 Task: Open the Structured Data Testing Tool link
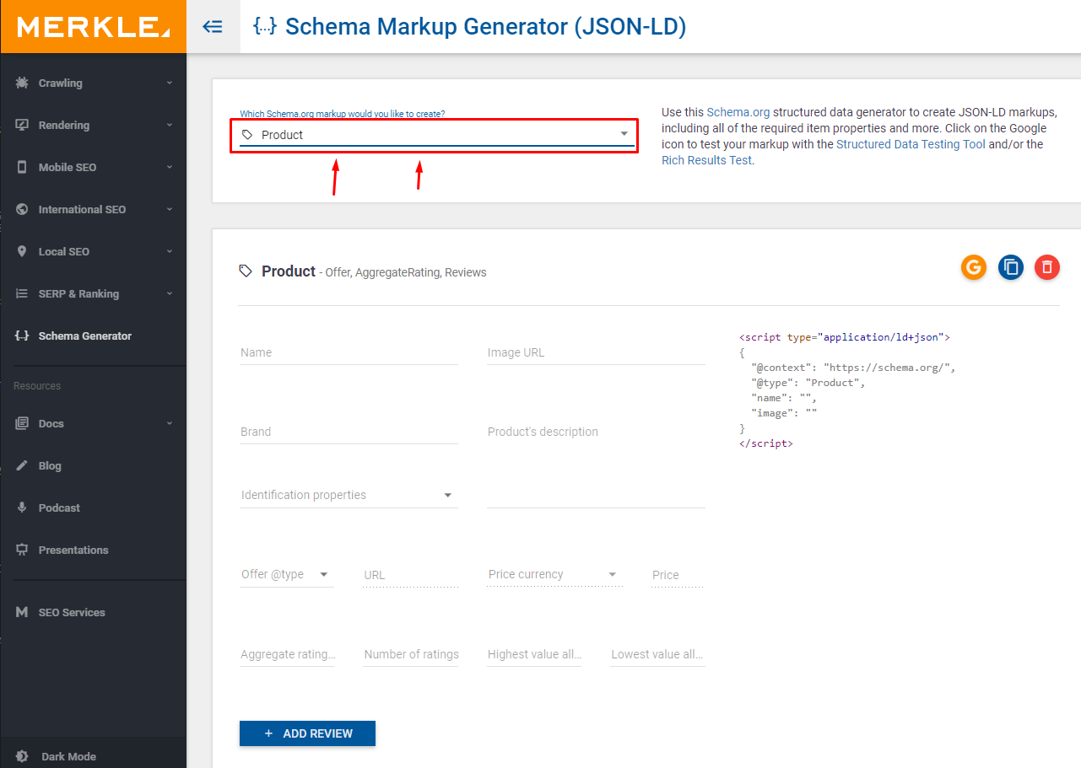911,144
